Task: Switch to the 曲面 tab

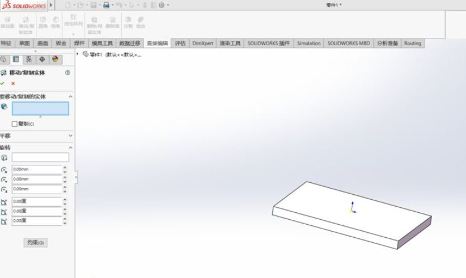Action: pos(43,44)
